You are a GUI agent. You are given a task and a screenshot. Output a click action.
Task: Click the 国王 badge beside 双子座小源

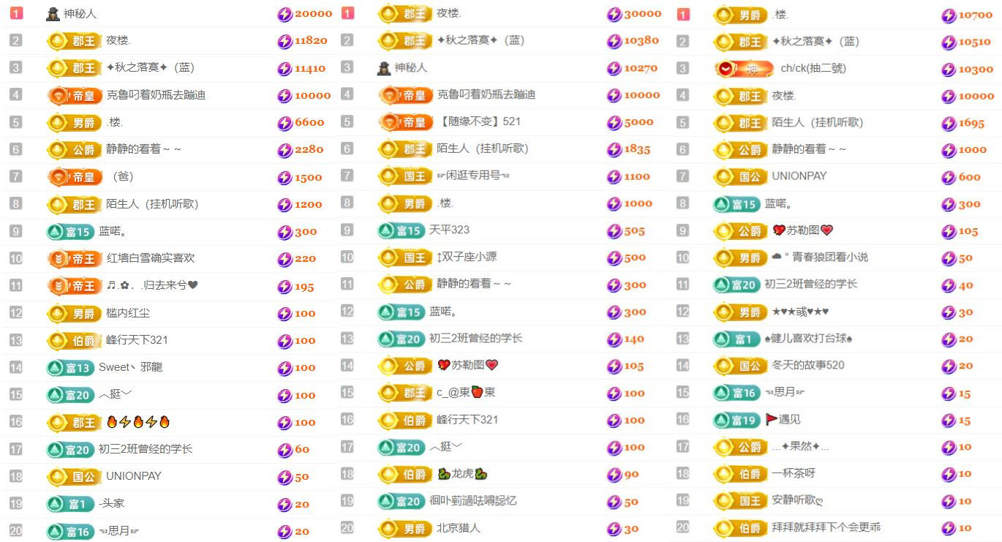pyautogui.click(x=405, y=257)
